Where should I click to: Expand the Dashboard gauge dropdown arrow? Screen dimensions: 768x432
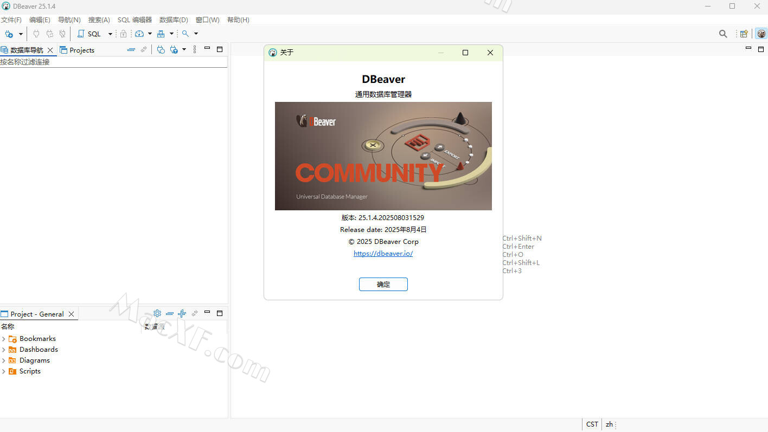150,34
